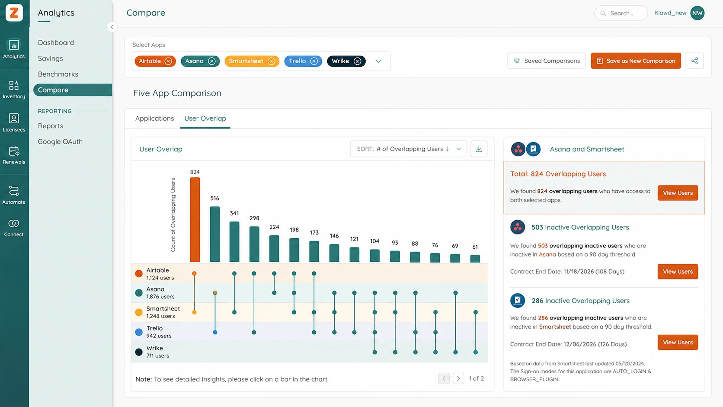The width and height of the screenshot is (723, 407).
Task: Click the Klowd_new account name
Action: (670, 13)
